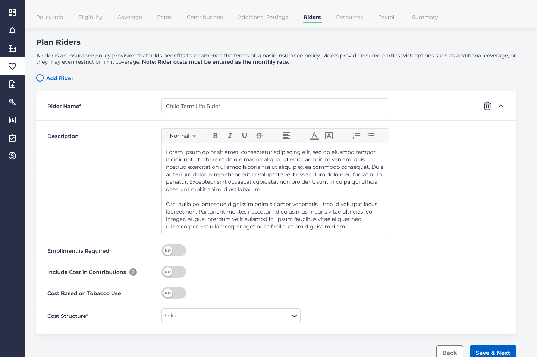The height and width of the screenshot is (357, 537).
Task: Open the text color picker
Action: [314, 136]
